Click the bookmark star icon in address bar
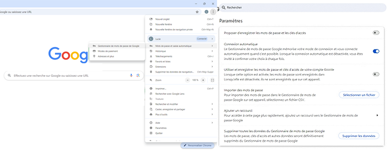The image size is (389, 151). (x=197, y=12)
